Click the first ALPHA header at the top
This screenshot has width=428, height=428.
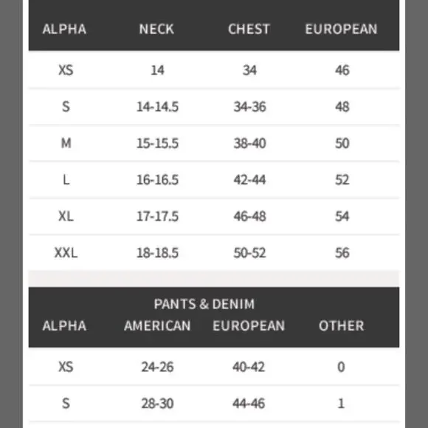64,29
